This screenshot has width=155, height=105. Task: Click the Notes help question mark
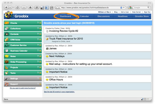tap(38, 56)
